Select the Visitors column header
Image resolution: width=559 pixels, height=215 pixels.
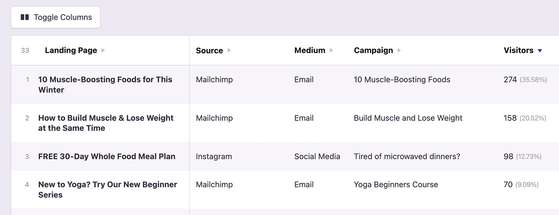tap(519, 50)
